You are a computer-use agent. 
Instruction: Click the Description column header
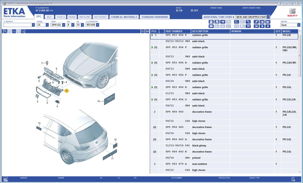(x=210, y=31)
